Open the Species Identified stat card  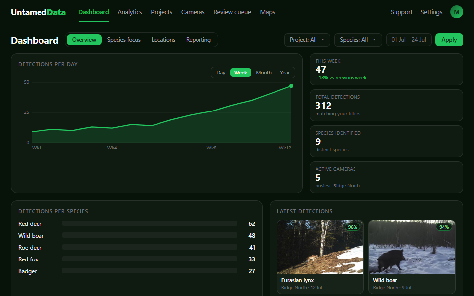(386, 142)
